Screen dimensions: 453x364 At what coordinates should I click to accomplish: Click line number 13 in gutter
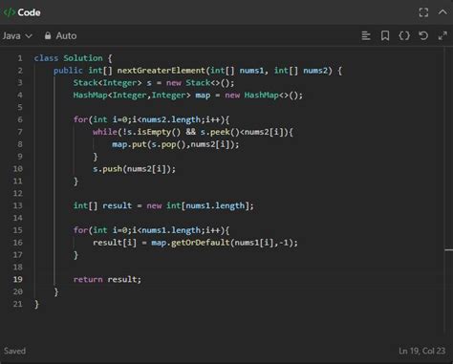(18, 205)
